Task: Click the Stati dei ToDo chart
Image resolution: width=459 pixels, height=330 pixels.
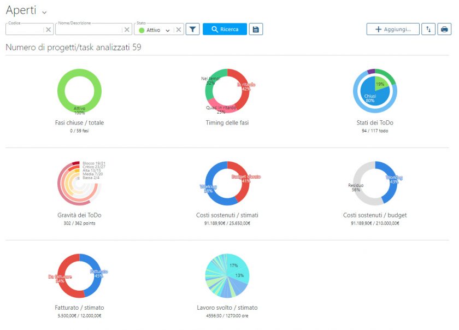Action: point(375,91)
